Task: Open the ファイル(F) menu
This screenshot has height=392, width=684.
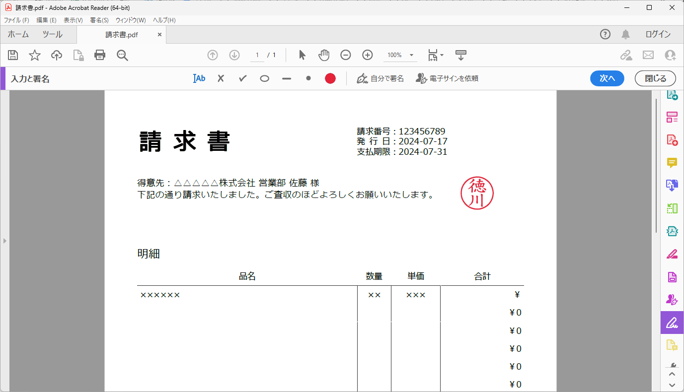Action: tap(16, 20)
